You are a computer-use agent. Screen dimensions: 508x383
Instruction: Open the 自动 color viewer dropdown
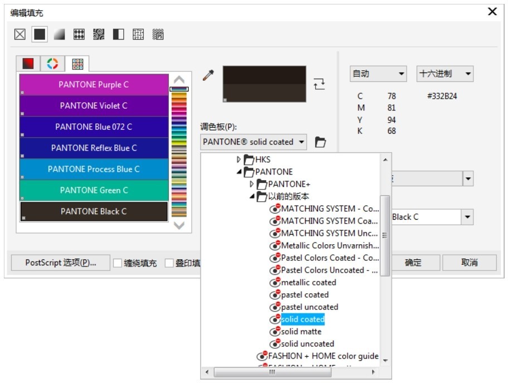pos(378,74)
